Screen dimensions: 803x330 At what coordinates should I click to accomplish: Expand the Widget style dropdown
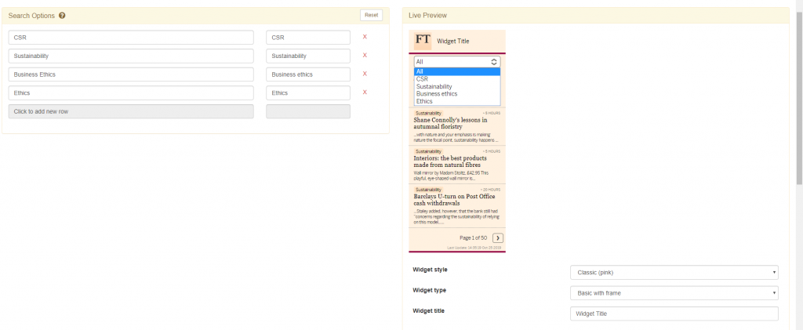tap(674, 272)
